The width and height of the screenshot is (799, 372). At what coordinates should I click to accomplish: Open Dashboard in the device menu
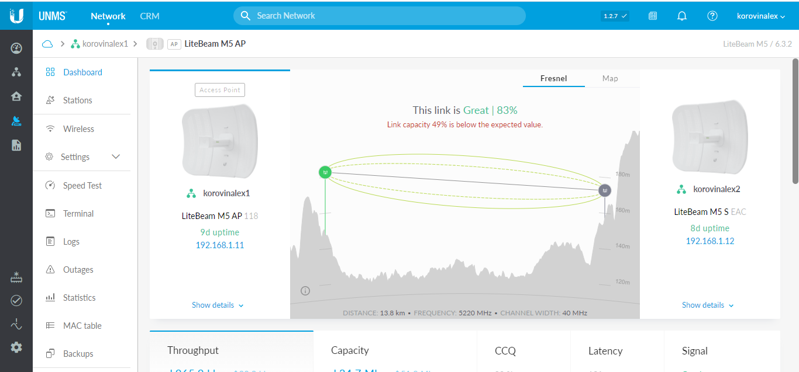point(82,72)
